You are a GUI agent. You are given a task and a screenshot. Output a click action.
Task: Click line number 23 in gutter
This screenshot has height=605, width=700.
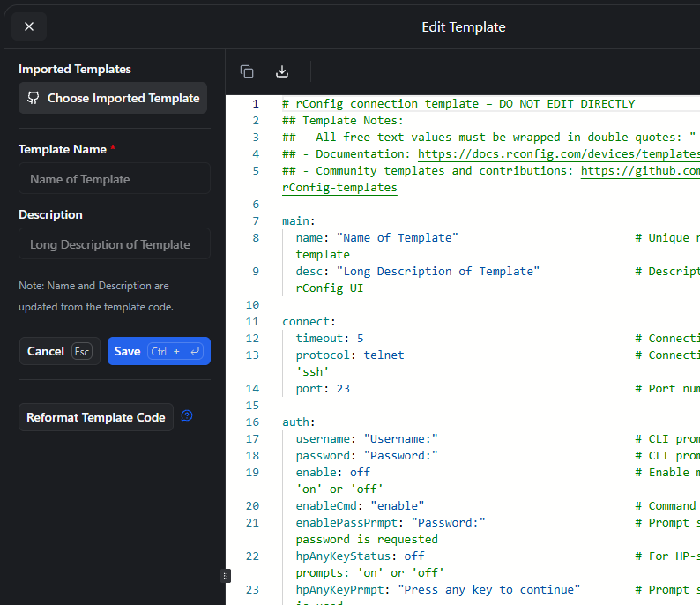tap(253, 590)
